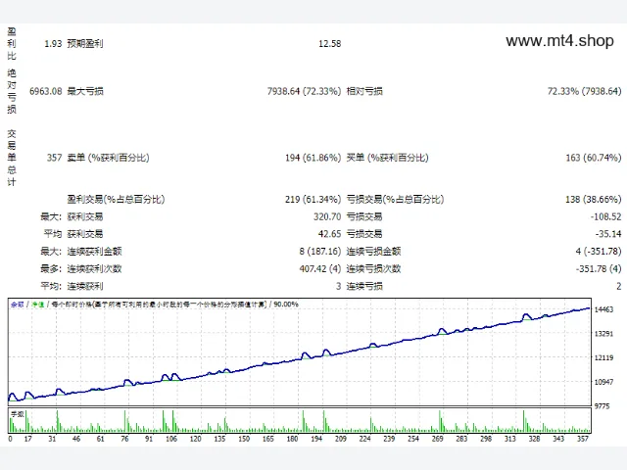Click x-axis trade number 17
This screenshot has height=470, width=627.
click(28, 439)
